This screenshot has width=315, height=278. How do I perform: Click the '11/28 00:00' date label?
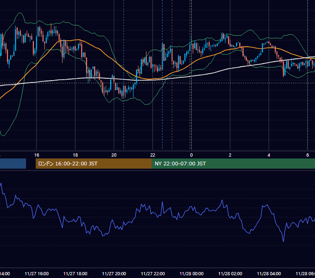tap(191, 273)
